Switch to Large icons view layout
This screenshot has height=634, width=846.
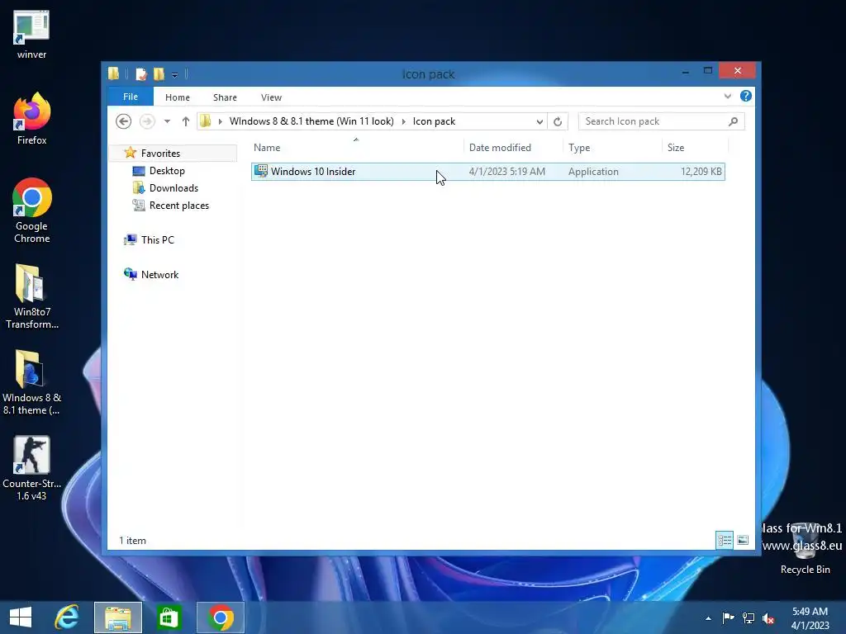point(743,540)
